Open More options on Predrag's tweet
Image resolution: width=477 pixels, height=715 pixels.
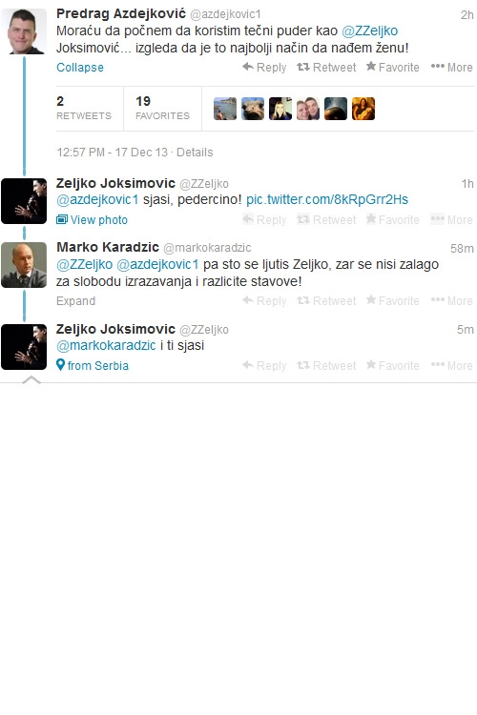(452, 68)
